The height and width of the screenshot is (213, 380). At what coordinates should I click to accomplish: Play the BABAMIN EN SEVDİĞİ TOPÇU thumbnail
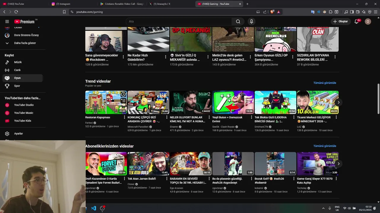pos(191,164)
